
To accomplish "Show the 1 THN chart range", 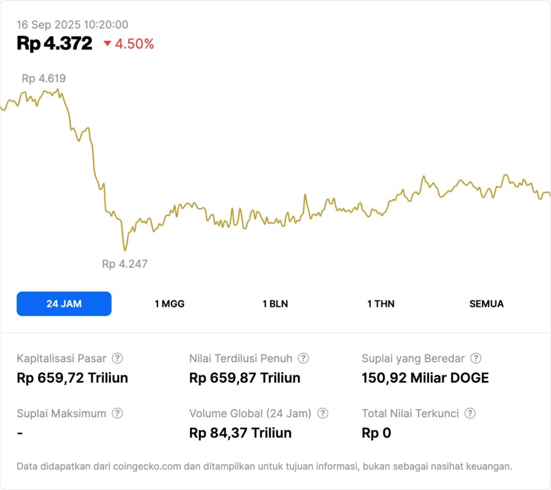I will click(381, 304).
